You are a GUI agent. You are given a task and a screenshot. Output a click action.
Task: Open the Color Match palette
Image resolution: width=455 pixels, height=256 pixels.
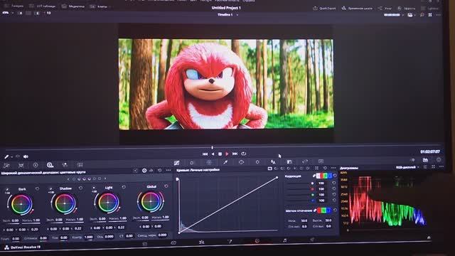[x=21, y=165]
